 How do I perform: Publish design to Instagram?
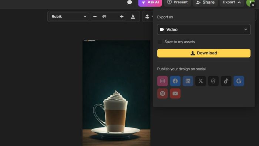(162, 81)
